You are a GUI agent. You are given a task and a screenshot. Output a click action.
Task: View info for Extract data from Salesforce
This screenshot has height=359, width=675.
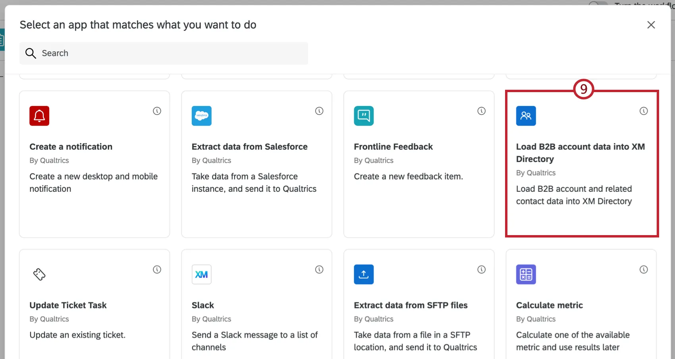[x=319, y=111]
